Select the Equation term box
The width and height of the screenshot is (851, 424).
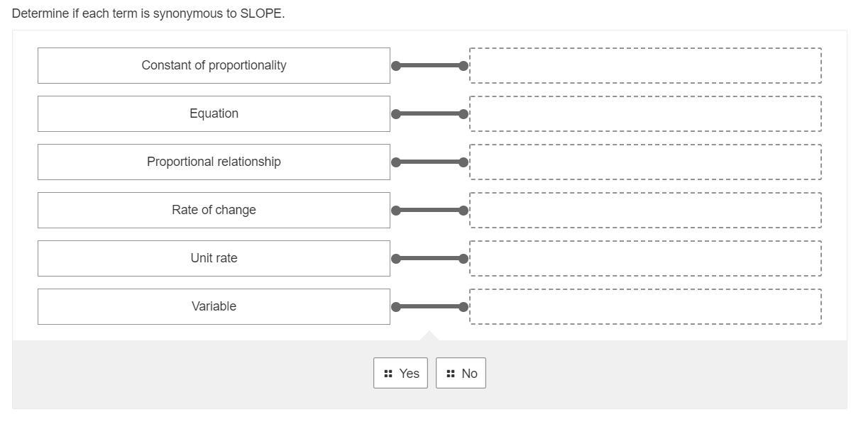(x=214, y=113)
